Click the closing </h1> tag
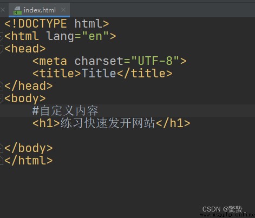The image size is (255, 218). [173, 123]
